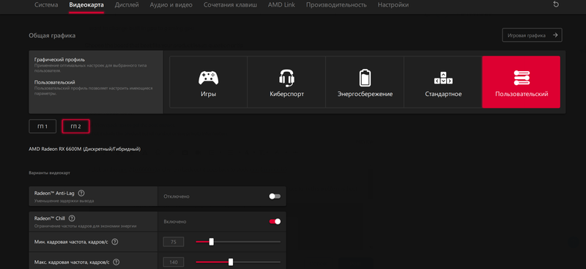Choose the Киберспорт headset profile
The height and width of the screenshot is (269, 586).
coord(286,82)
